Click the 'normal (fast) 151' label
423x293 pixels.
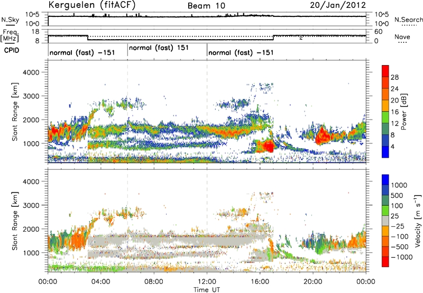click(159, 48)
